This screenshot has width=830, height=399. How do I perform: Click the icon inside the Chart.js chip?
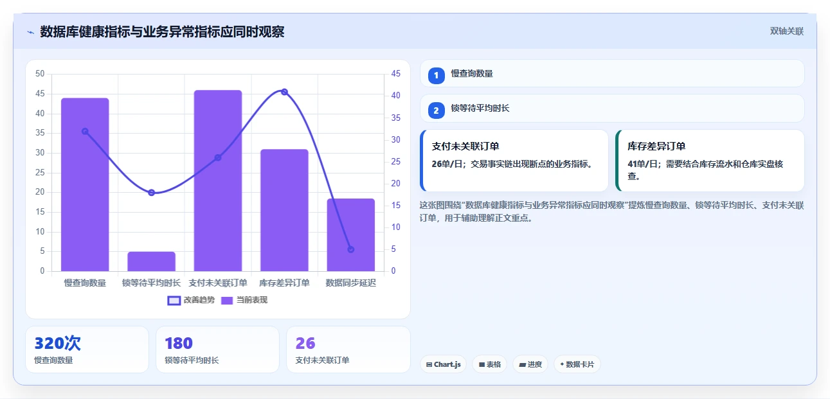(429, 364)
